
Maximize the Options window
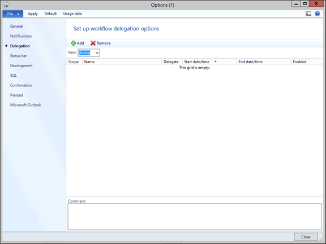pyautogui.click(x=305, y=4)
